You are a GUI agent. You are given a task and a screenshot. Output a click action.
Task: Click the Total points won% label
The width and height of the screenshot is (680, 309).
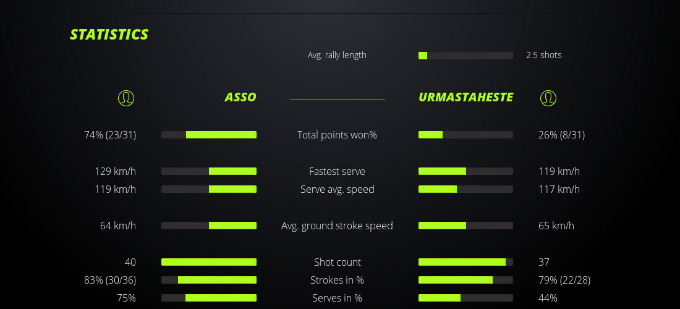[337, 135]
